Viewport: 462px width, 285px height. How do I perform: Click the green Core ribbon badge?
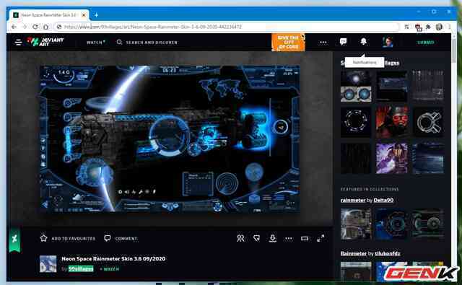click(x=14, y=240)
